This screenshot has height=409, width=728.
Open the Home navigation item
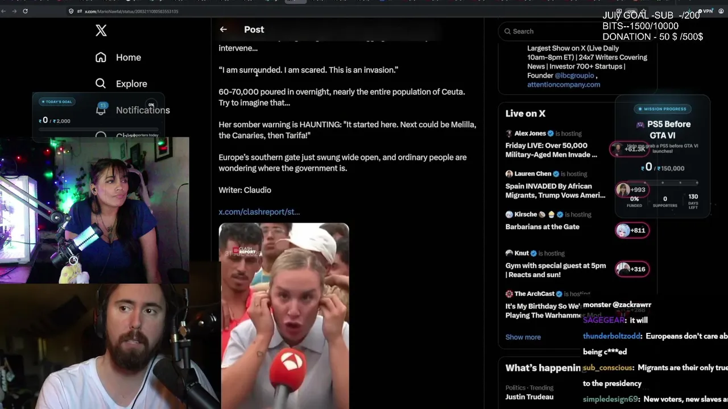(x=118, y=57)
